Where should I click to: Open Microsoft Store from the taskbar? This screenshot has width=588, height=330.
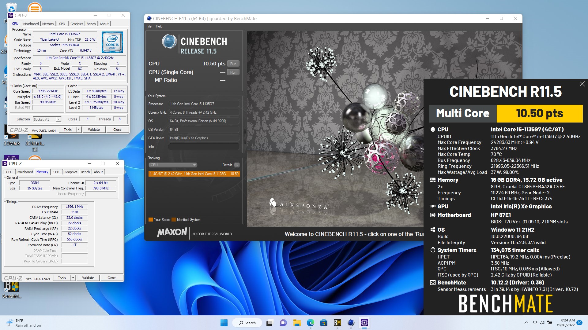point(324,323)
